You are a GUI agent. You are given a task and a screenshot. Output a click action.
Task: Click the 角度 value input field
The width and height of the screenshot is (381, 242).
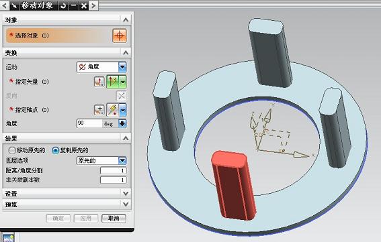point(89,123)
